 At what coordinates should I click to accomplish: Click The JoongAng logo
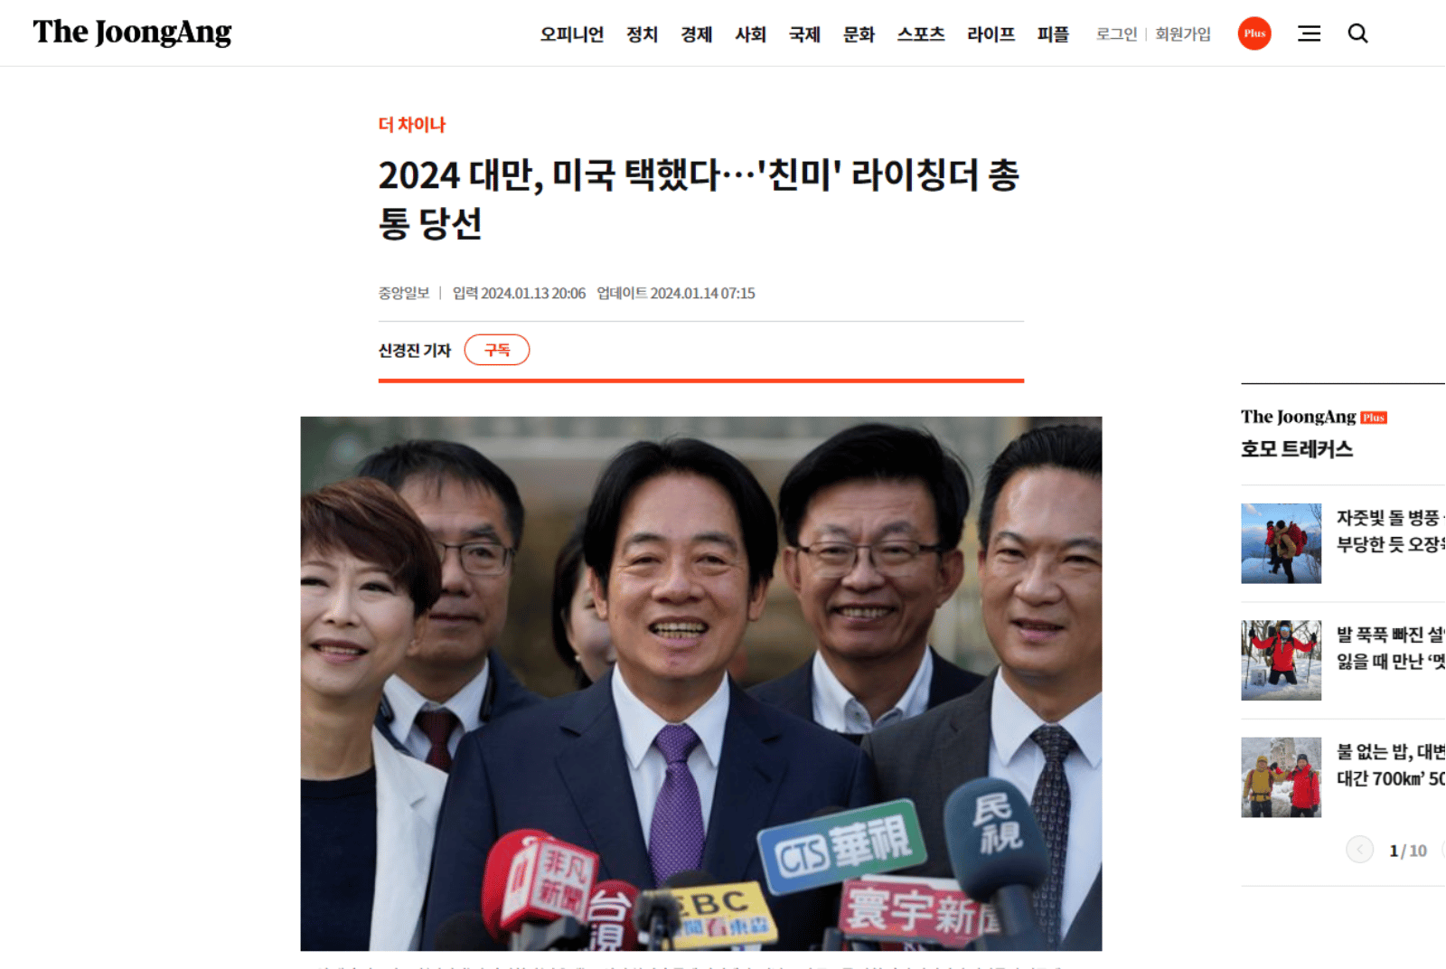tap(132, 33)
